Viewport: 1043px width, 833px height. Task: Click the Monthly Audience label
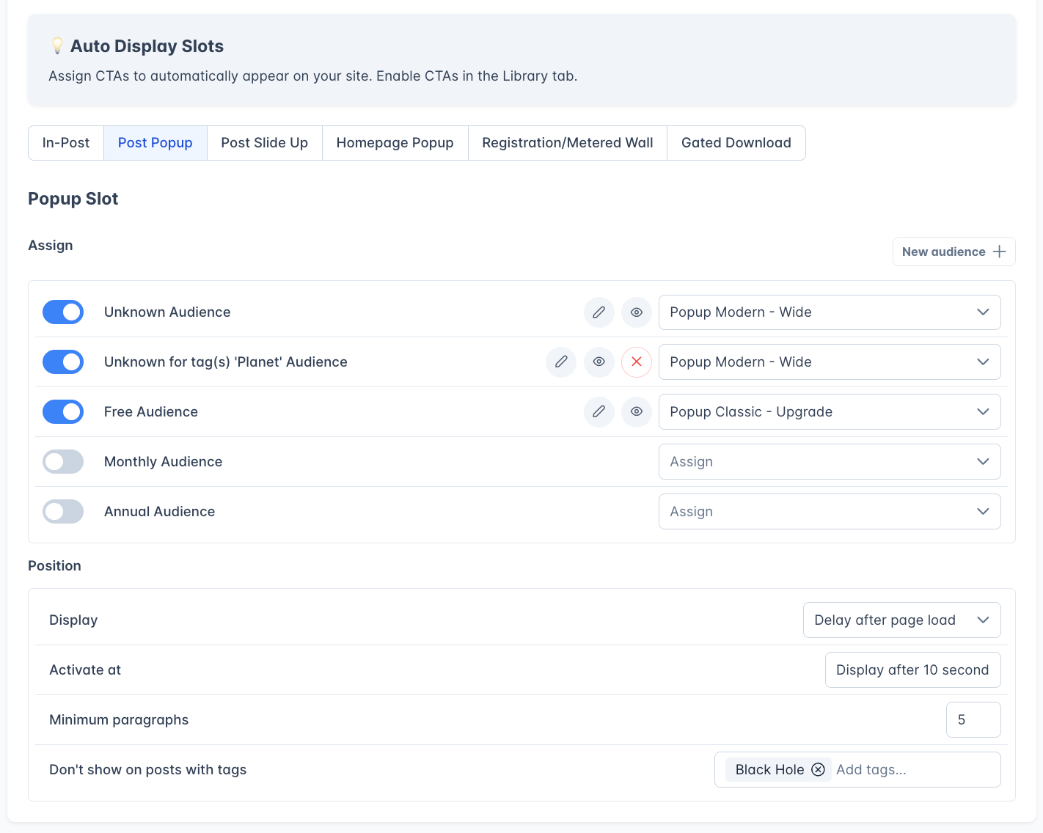pos(164,462)
